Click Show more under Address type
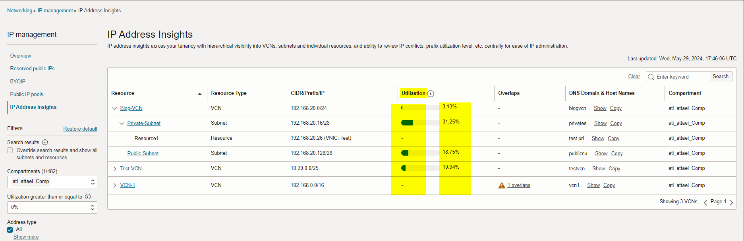This screenshot has height=241, width=744. 26,237
